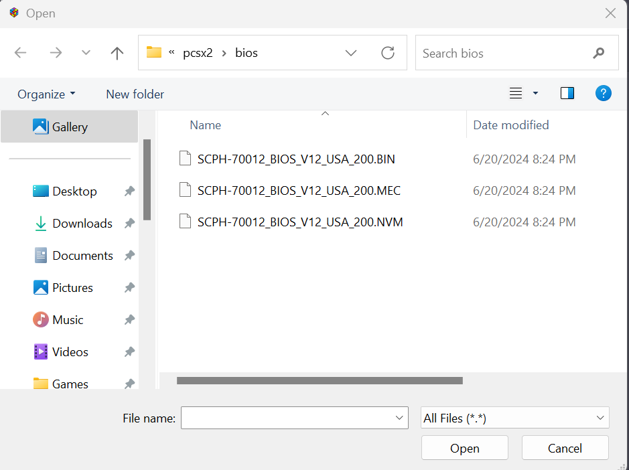Select file SCPH-70012_BIOS_V12_USA_200.BIN
Screen dimensions: 629x470
click(x=296, y=159)
